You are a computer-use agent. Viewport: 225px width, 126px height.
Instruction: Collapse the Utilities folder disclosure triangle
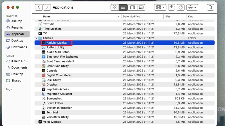pos(37,38)
